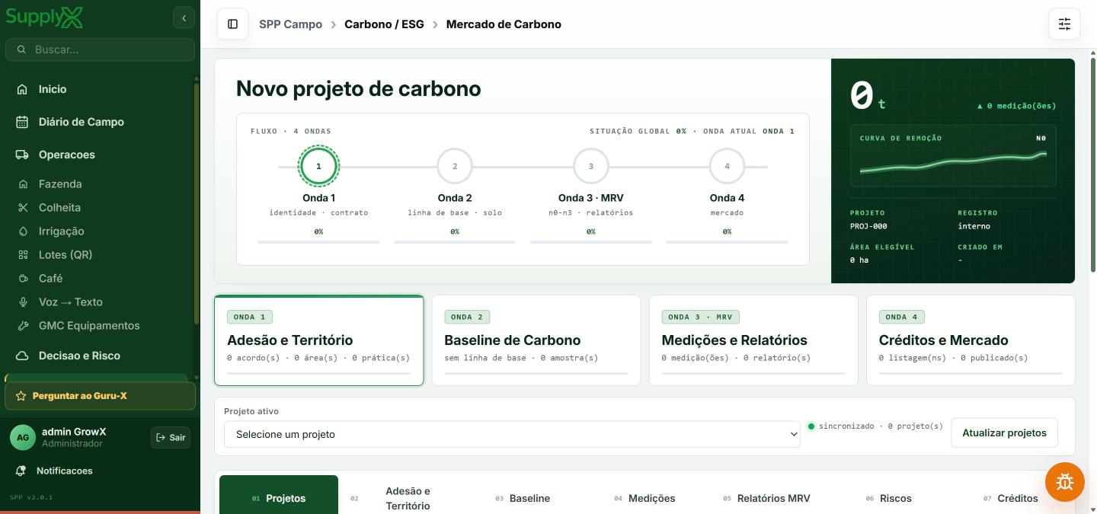Open the Medições e Relatórios card
The image size is (1097, 514).
[753, 340]
